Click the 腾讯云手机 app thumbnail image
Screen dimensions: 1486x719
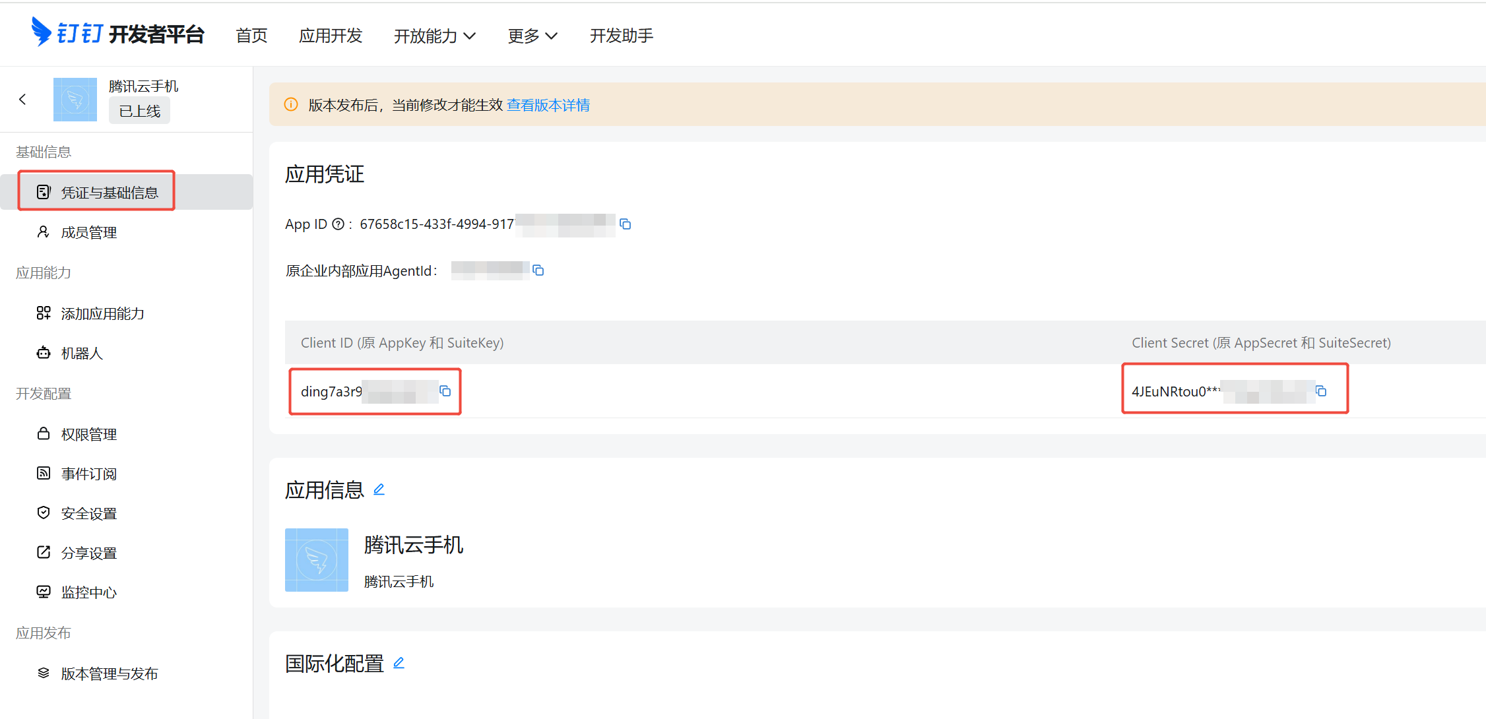pyautogui.click(x=317, y=559)
